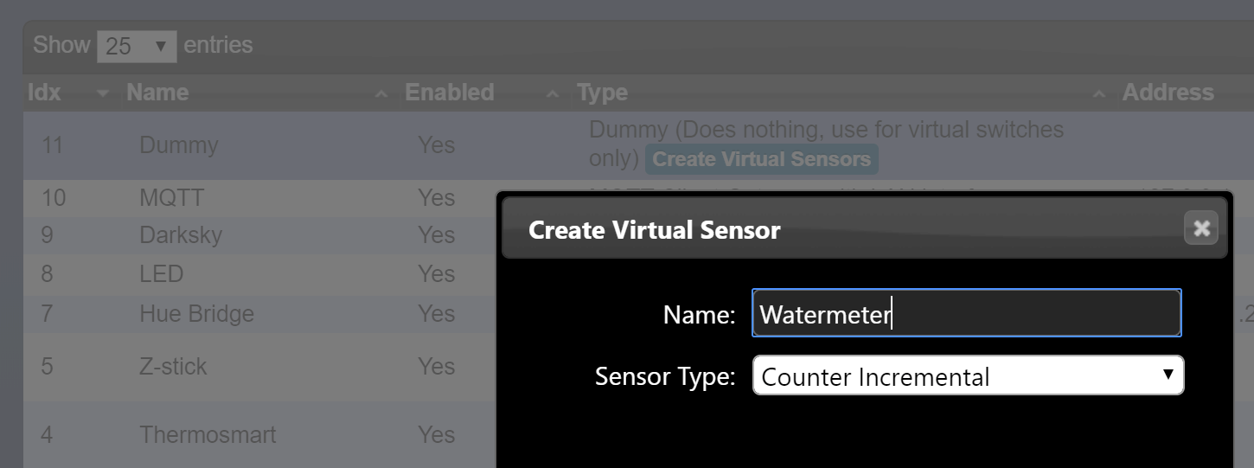1254x468 pixels.
Task: Sort table by Type column header
Action: pyautogui.click(x=602, y=93)
